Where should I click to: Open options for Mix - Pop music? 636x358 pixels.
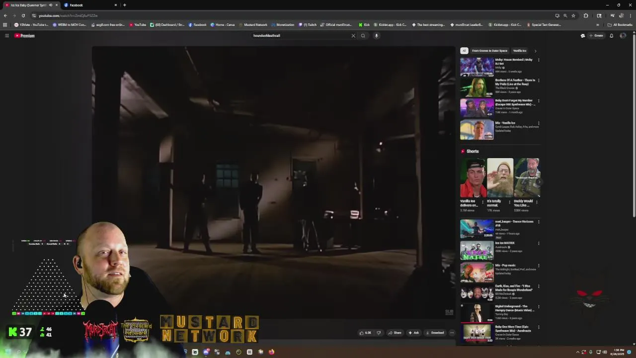539,266
